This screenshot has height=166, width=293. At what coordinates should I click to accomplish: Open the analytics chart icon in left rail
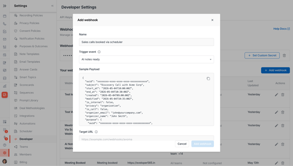[x=5, y=86]
